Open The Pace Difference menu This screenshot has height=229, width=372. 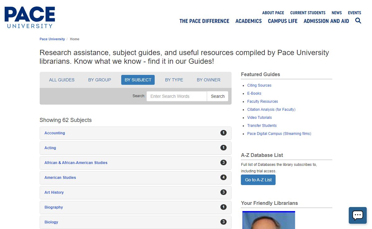click(204, 21)
